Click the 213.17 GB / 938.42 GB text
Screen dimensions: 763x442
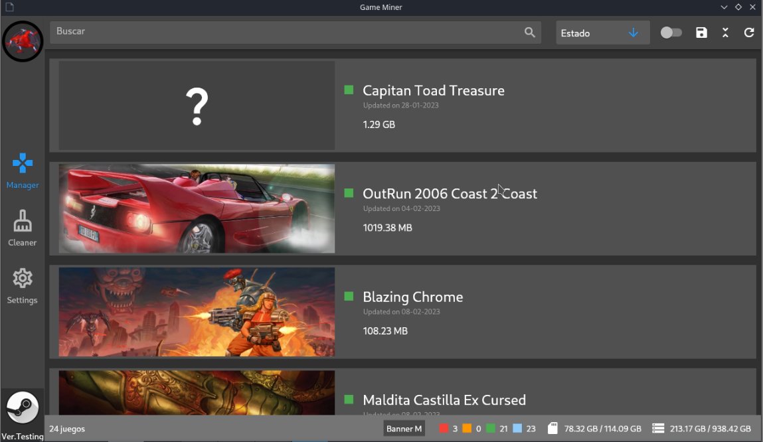[x=711, y=429]
